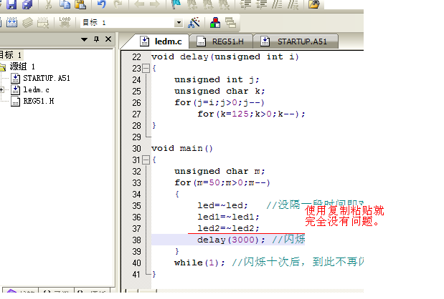Click code line 'unsigned char m;'
This screenshot has height=299, width=444.
click(219, 172)
